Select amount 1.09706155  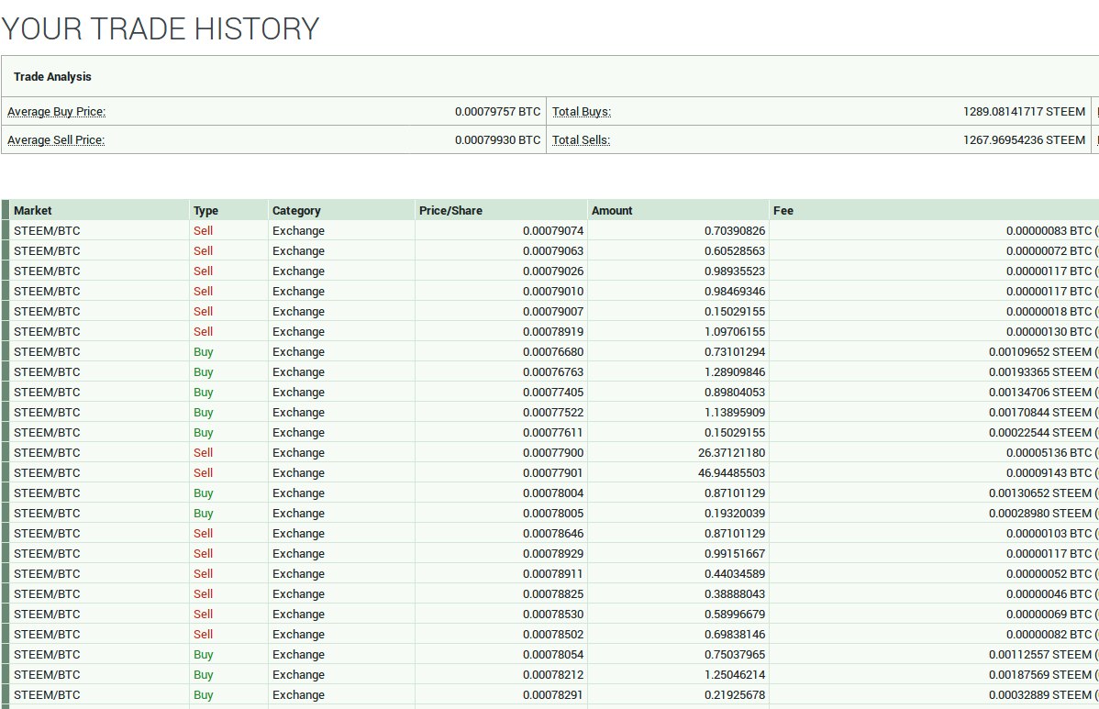pos(735,331)
